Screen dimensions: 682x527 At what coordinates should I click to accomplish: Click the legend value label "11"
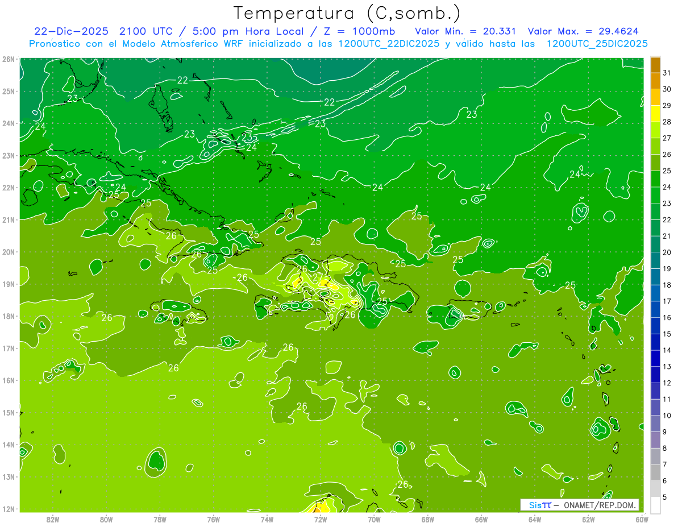click(667, 399)
